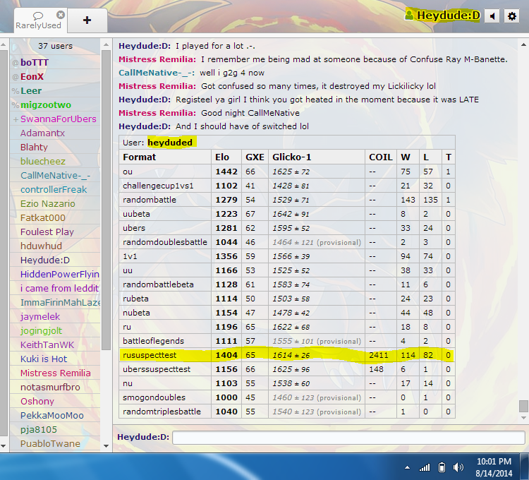Click the chat log vertical scrollbar

coord(523,405)
